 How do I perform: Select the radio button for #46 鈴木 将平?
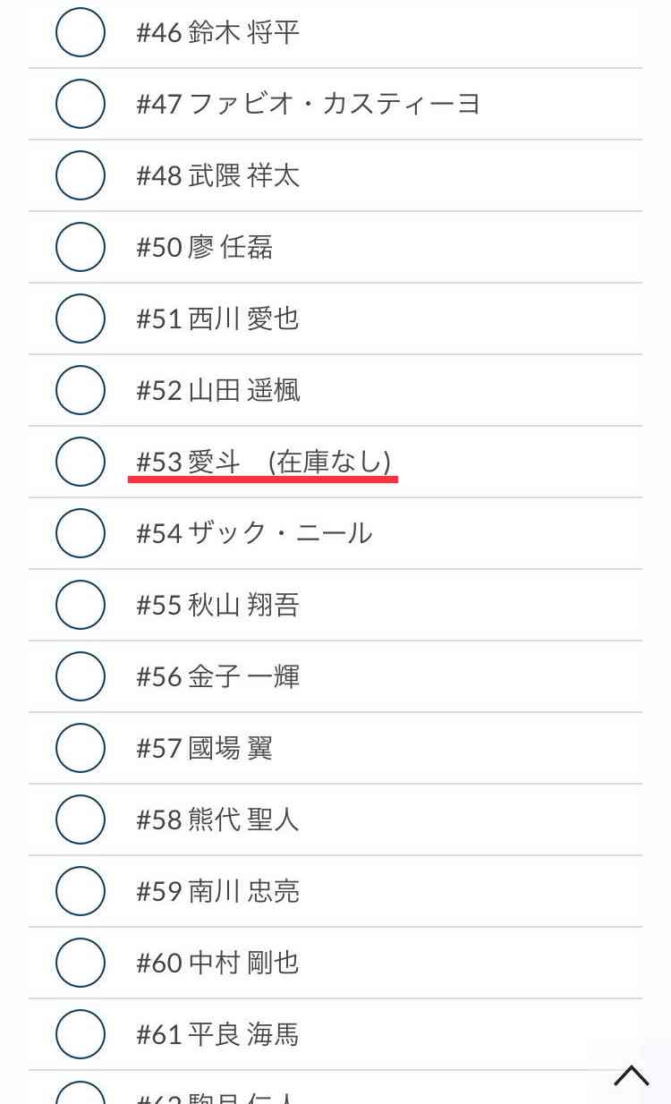click(79, 32)
